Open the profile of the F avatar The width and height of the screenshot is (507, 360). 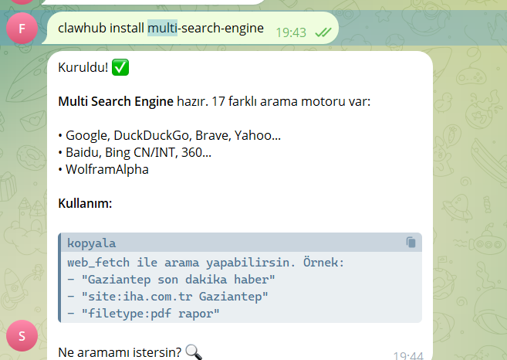click(x=21, y=29)
